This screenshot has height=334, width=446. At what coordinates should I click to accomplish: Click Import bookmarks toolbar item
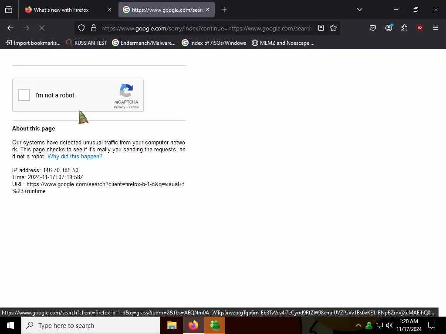click(x=33, y=43)
